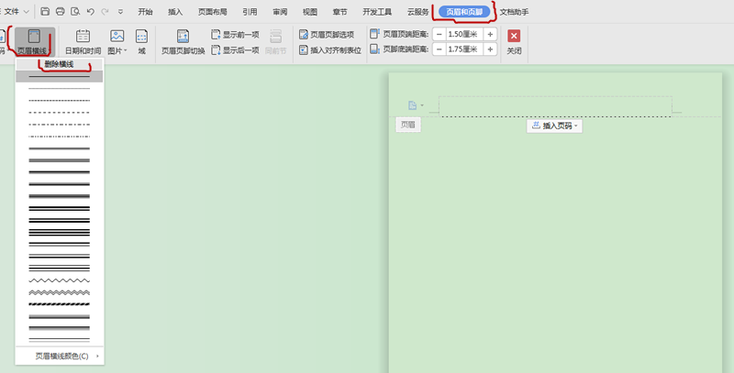
Task: Choose 删除横线 from the dropdown
Action: pyautogui.click(x=59, y=64)
